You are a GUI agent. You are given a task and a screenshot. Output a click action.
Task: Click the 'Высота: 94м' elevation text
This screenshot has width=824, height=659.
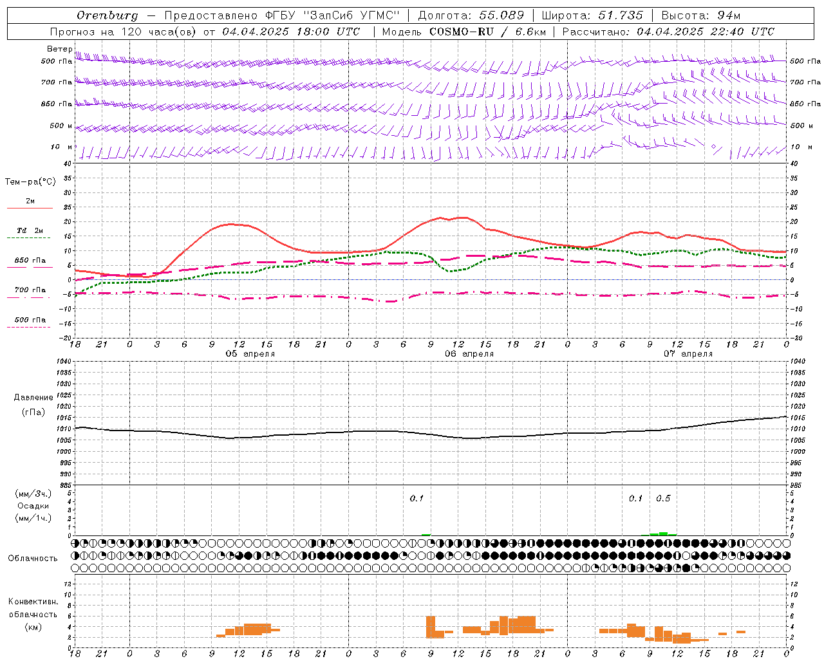(701, 15)
